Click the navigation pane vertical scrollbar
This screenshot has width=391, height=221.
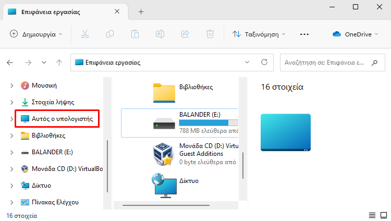(107, 166)
